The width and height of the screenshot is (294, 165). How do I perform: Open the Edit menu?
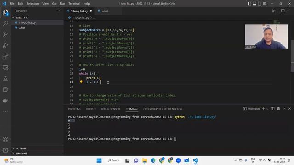[20, 4]
